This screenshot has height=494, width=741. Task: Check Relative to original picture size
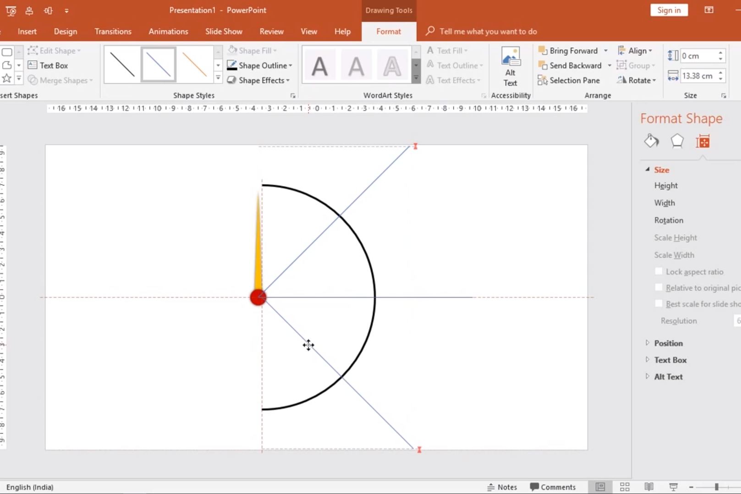pyautogui.click(x=659, y=288)
